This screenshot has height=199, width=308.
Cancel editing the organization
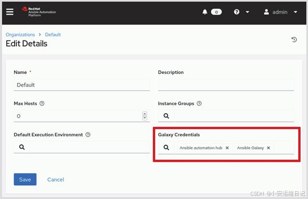(56, 180)
